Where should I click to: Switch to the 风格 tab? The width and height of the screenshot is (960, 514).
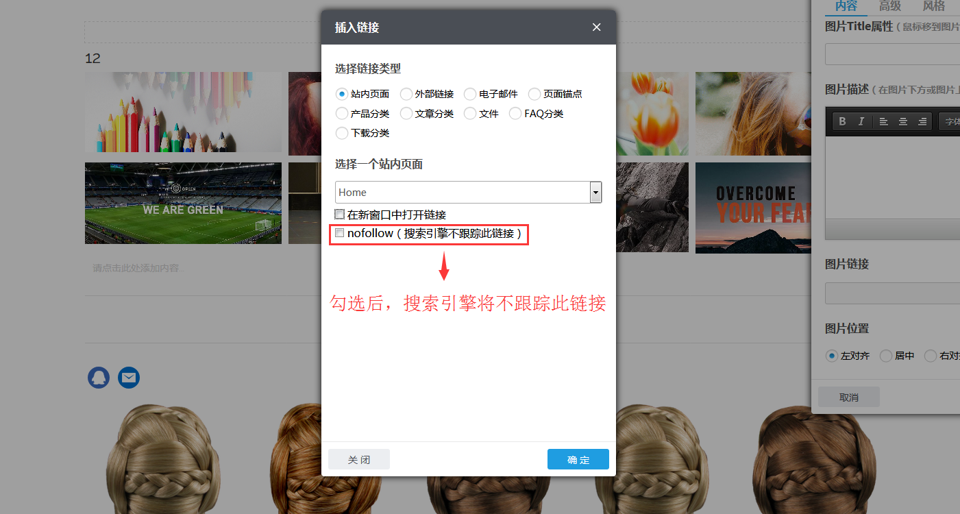tap(933, 7)
